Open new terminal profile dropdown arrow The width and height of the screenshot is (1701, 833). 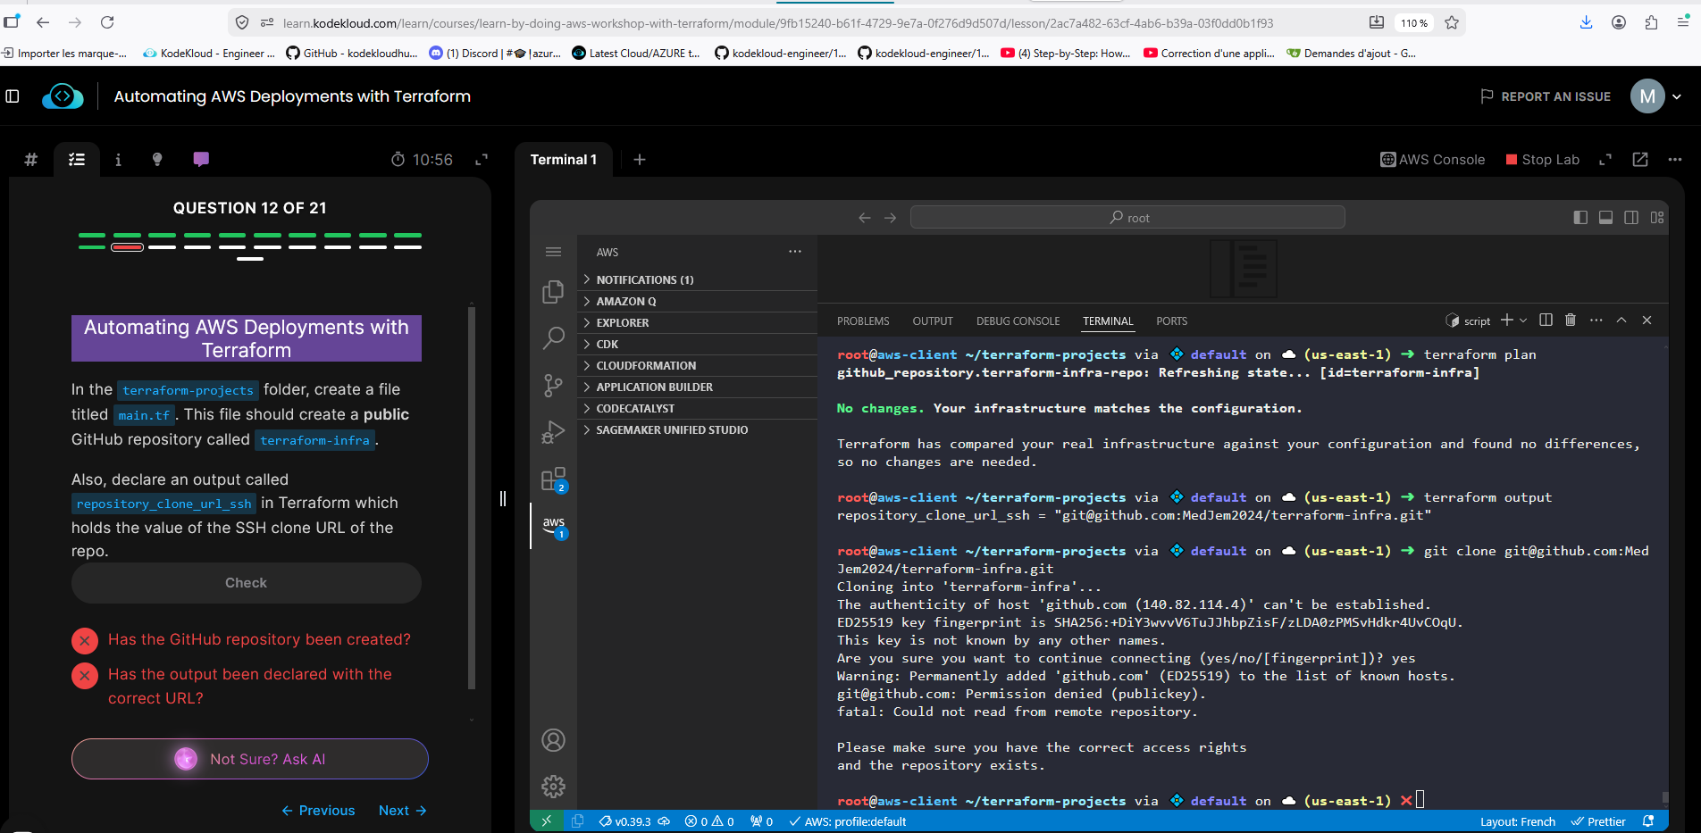pos(1523,321)
